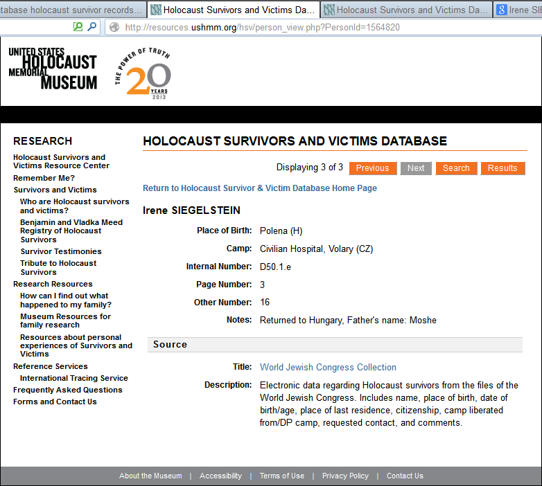
Task: Click the URL address field
Action: tap(322, 27)
